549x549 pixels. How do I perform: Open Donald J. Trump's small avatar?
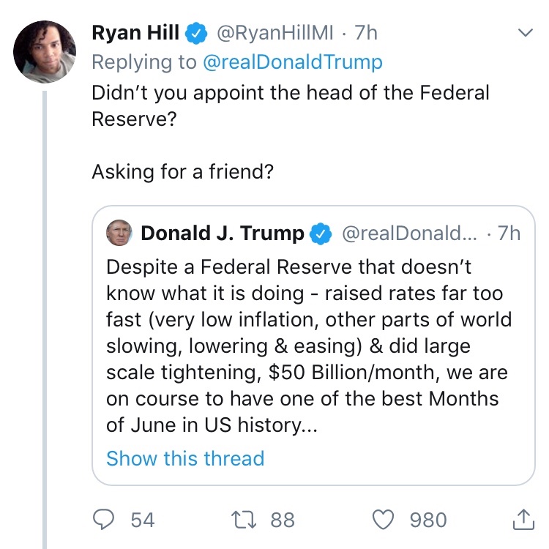[x=119, y=234]
